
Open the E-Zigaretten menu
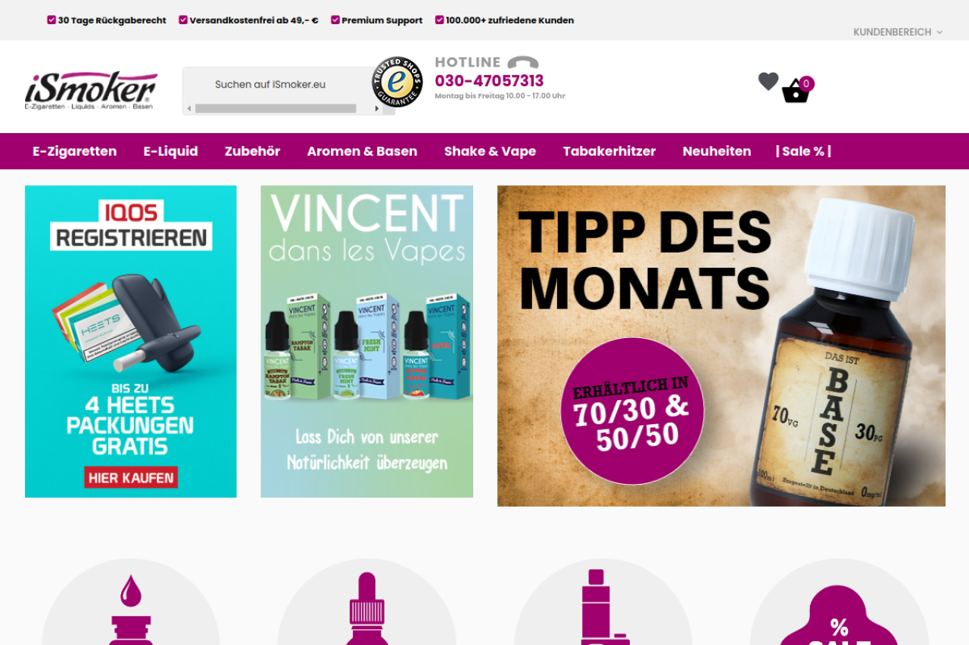75,151
